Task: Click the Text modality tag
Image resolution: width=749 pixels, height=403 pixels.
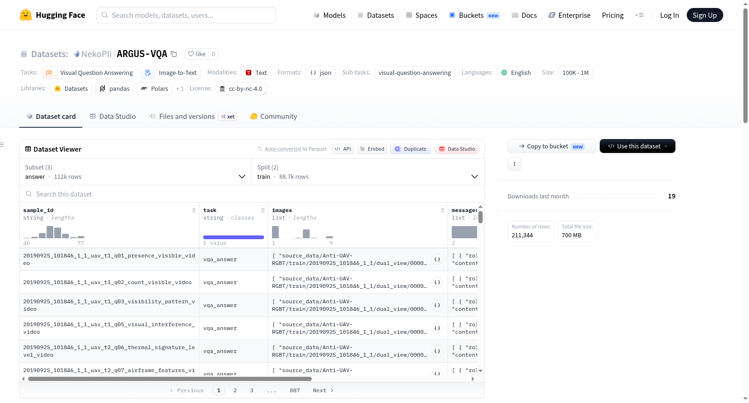Action: pyautogui.click(x=256, y=73)
